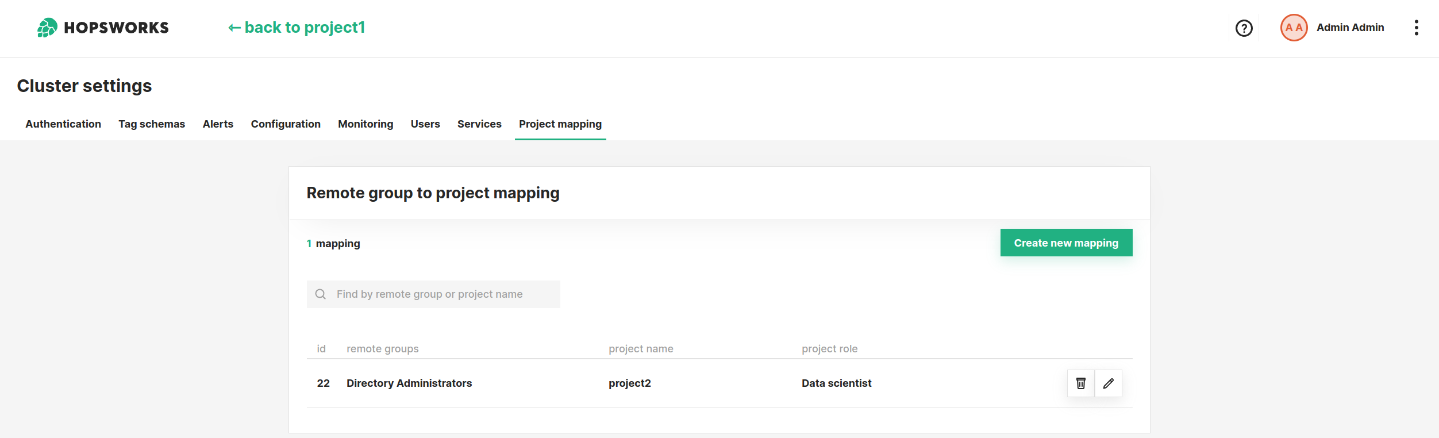This screenshot has height=438, width=1439.
Task: Edit the project2 mapping with pencil icon
Action: [1109, 383]
